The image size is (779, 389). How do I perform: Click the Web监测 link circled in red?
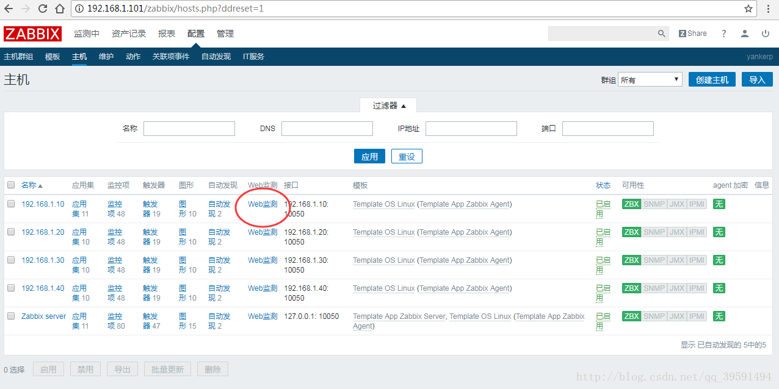coord(262,204)
